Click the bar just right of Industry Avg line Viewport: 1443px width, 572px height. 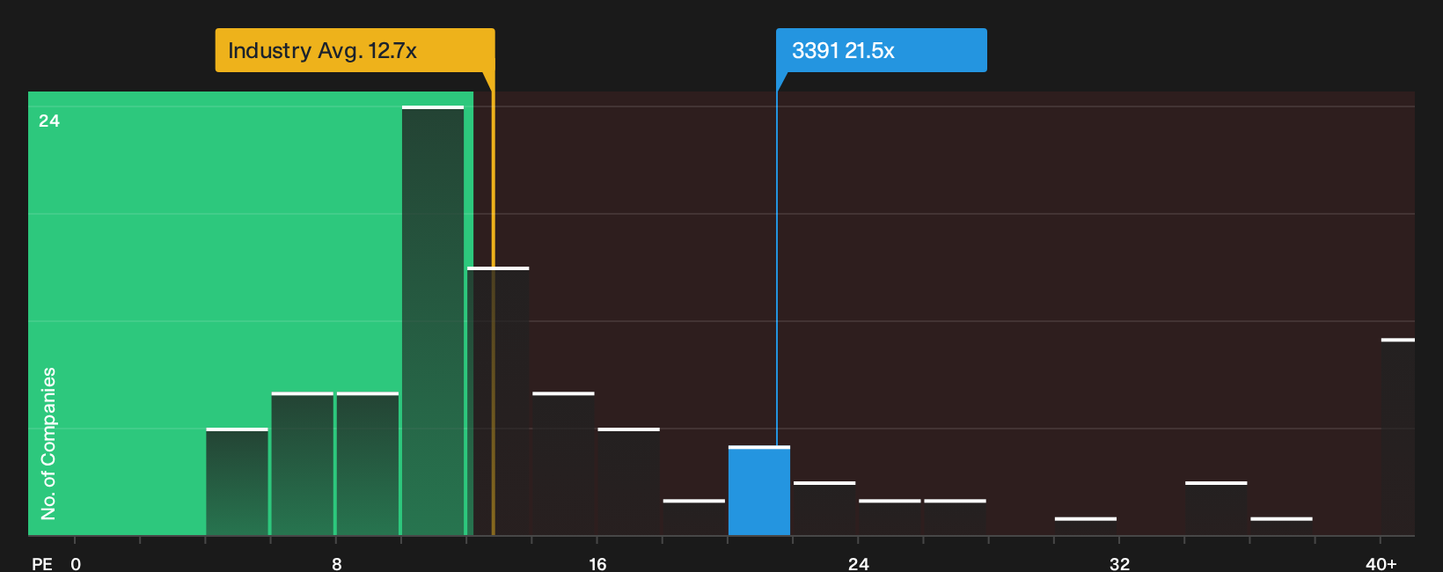(498, 401)
